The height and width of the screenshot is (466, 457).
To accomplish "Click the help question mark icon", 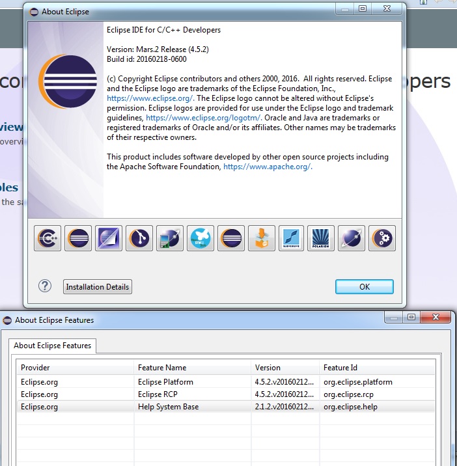I will click(x=45, y=286).
